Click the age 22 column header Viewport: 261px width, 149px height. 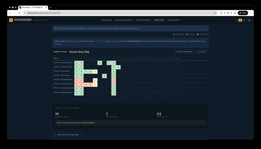pos(178,59)
